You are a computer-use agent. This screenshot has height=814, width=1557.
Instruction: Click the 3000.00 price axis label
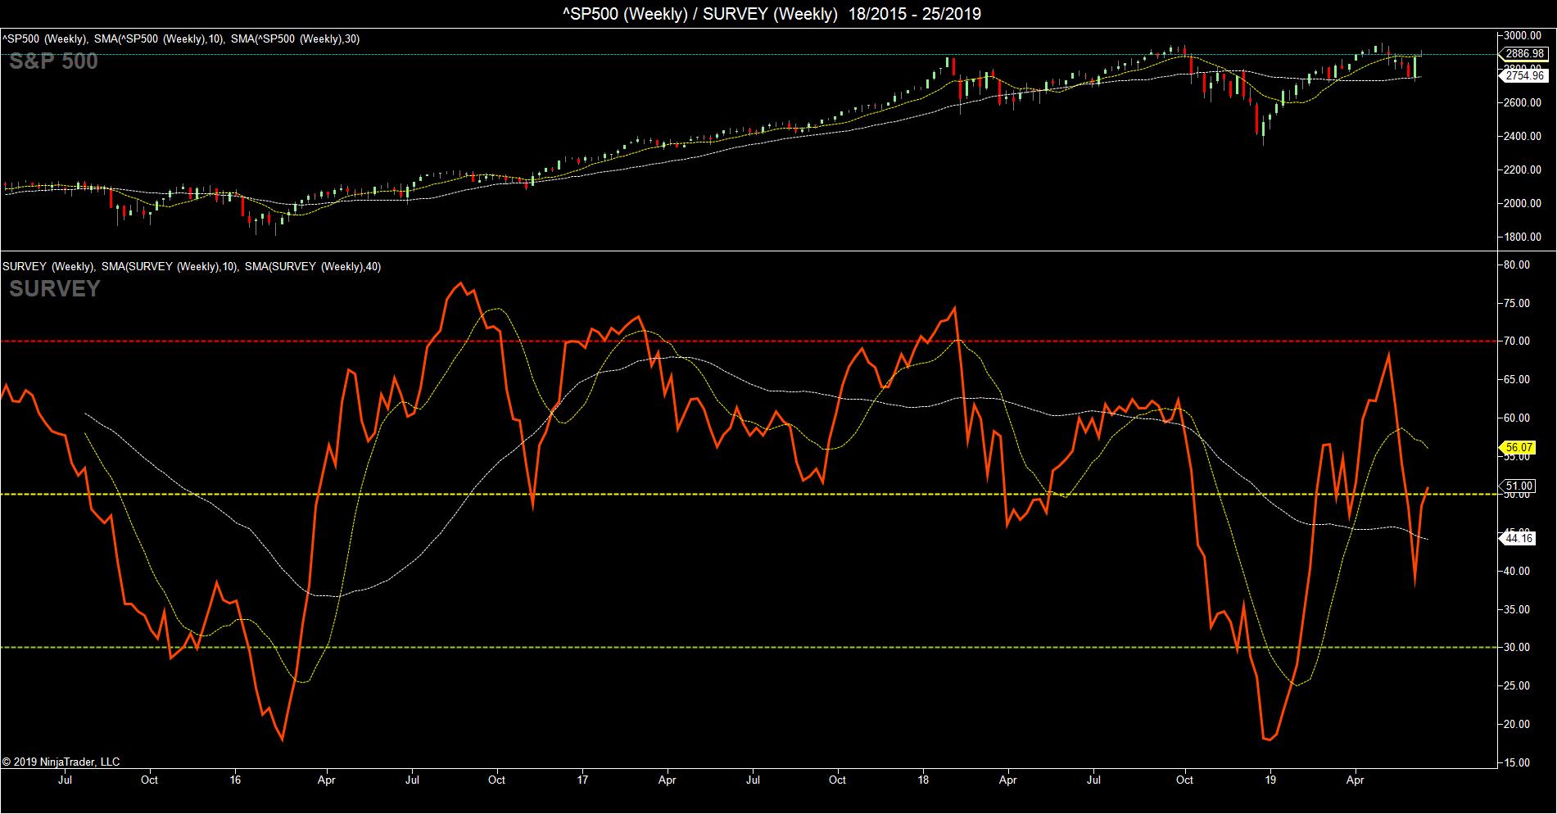click(x=1524, y=35)
